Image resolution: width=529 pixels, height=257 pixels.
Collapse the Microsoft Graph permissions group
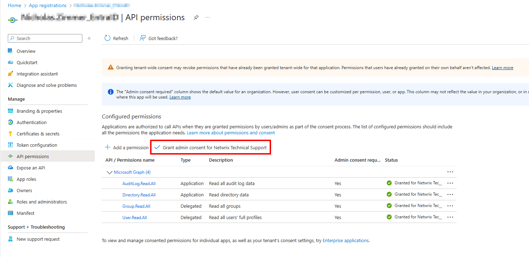109,172
